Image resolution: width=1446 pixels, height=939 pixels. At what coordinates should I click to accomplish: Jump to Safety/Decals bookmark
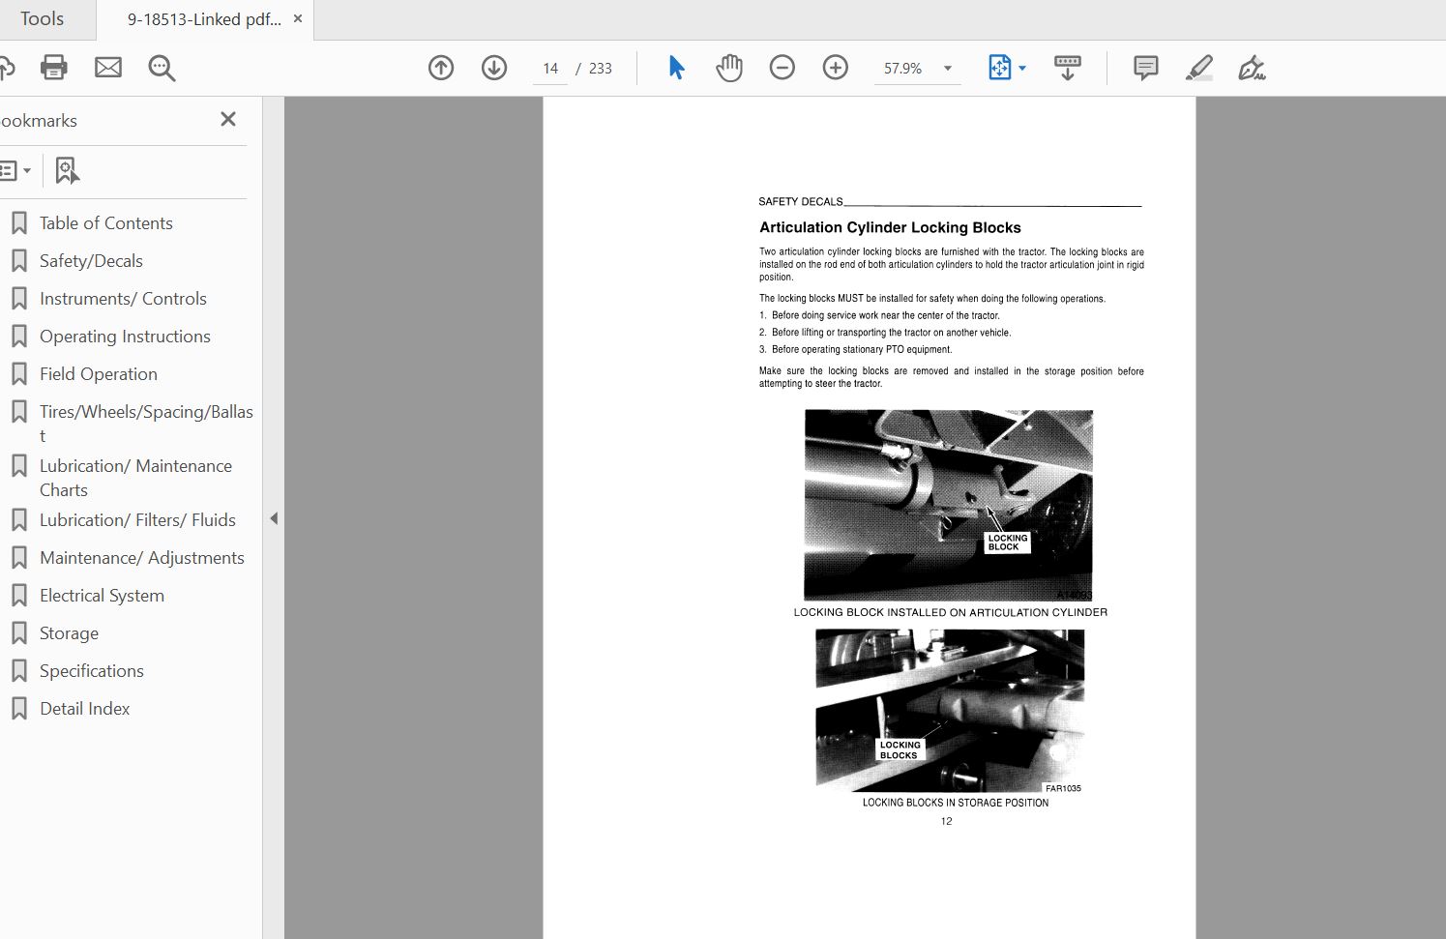(x=91, y=261)
